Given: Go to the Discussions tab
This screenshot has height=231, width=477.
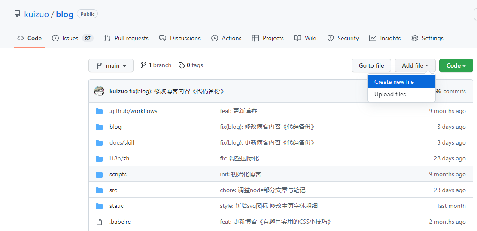Looking at the screenshot, I should (x=180, y=38).
